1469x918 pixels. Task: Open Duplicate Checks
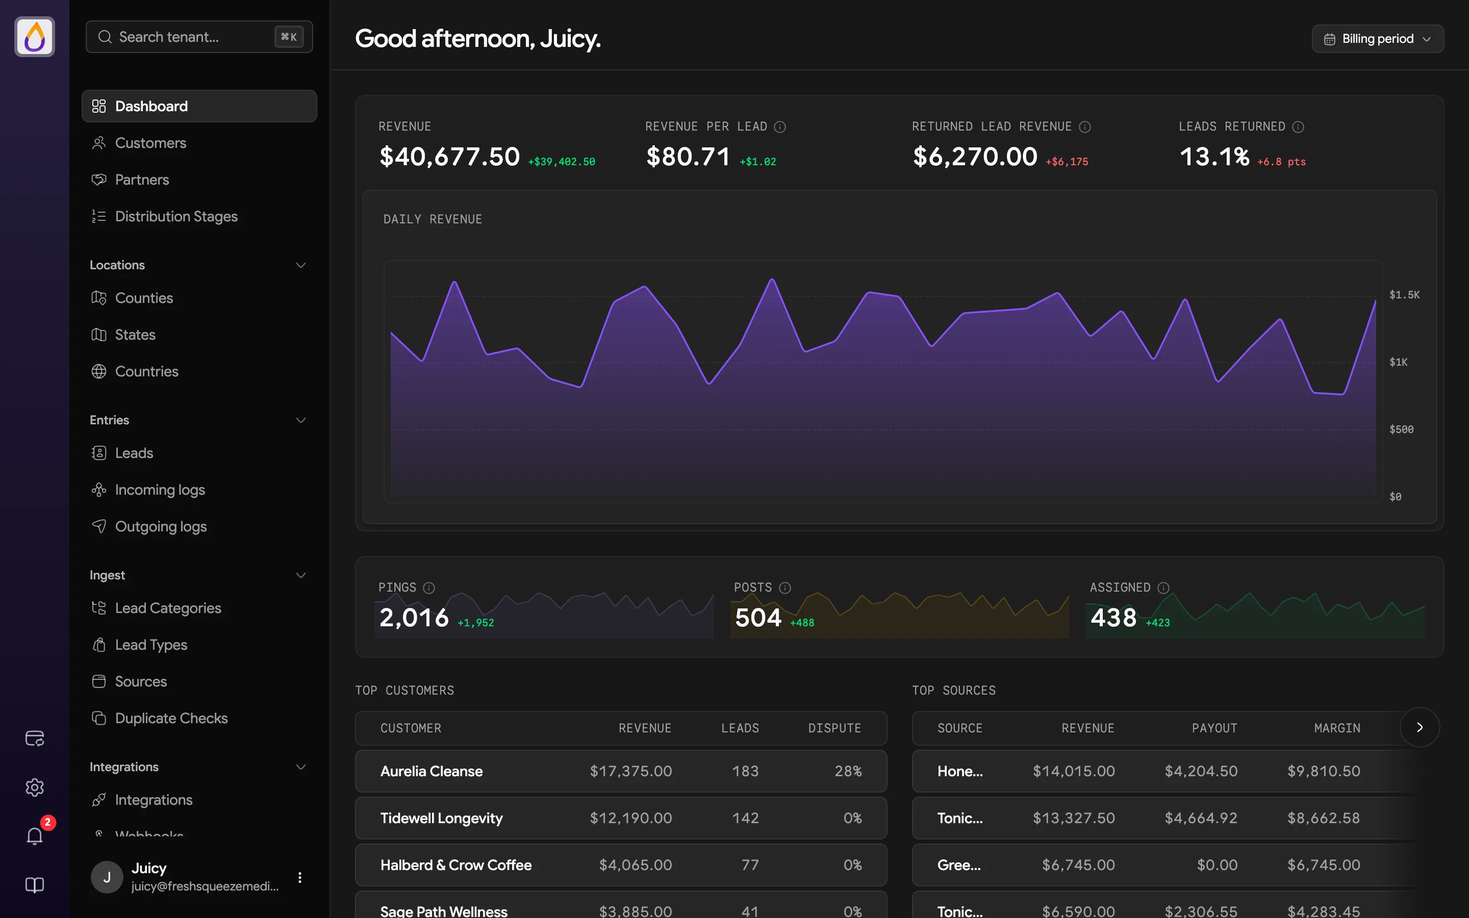click(199, 718)
